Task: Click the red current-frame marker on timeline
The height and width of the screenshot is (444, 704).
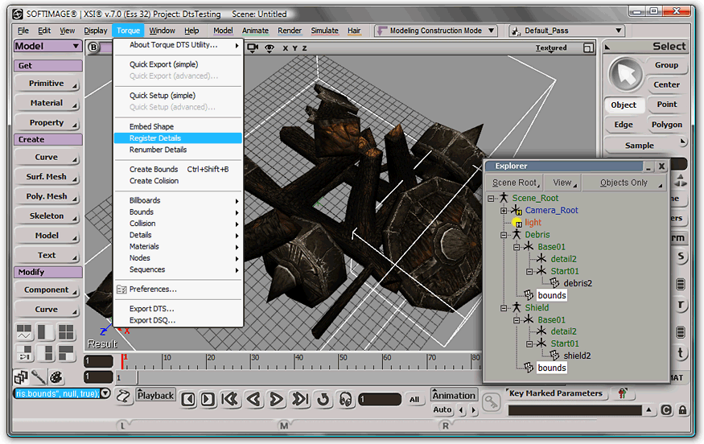Action: pyautogui.click(x=122, y=361)
